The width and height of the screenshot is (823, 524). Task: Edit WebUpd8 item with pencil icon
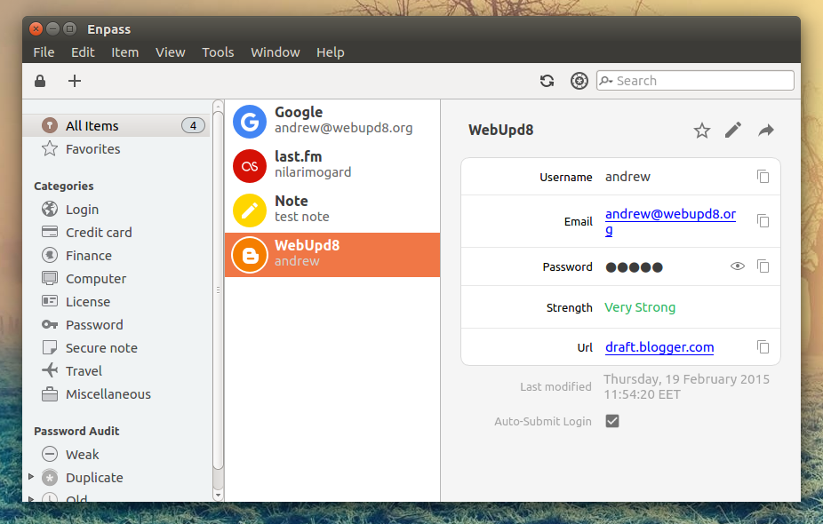[733, 130]
